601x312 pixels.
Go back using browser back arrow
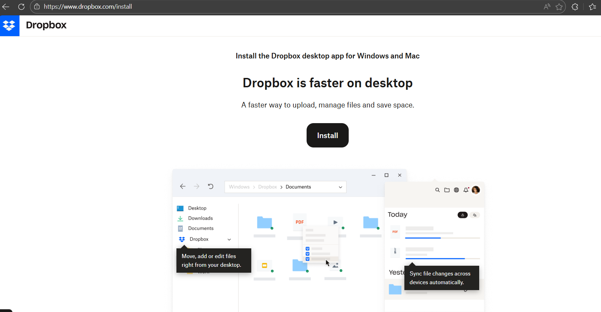coord(6,7)
